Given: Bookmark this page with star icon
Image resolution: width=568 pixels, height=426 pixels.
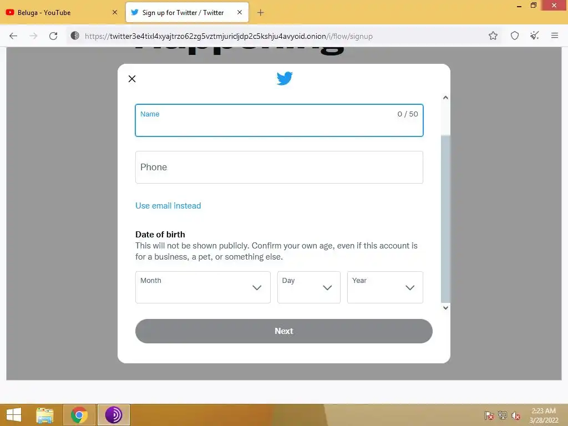Looking at the screenshot, I should [x=493, y=35].
